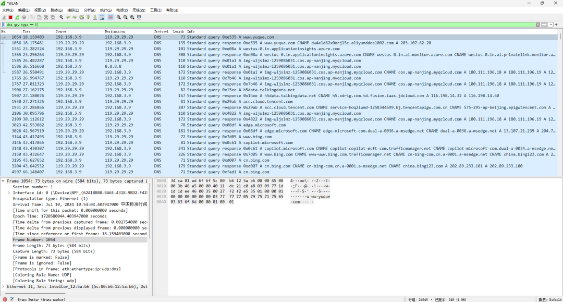Jump to the last packet icon
The height and width of the screenshot is (302, 563).
[95, 17]
